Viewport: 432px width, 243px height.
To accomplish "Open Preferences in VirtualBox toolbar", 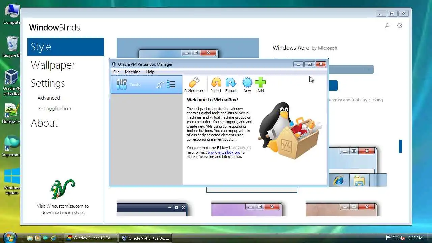I will [x=194, y=85].
